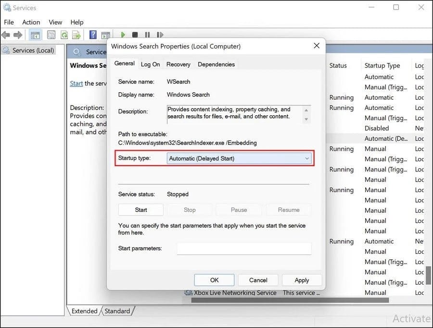The width and height of the screenshot is (433, 328).
Task: Open the Dependencies tab
Action: [216, 64]
